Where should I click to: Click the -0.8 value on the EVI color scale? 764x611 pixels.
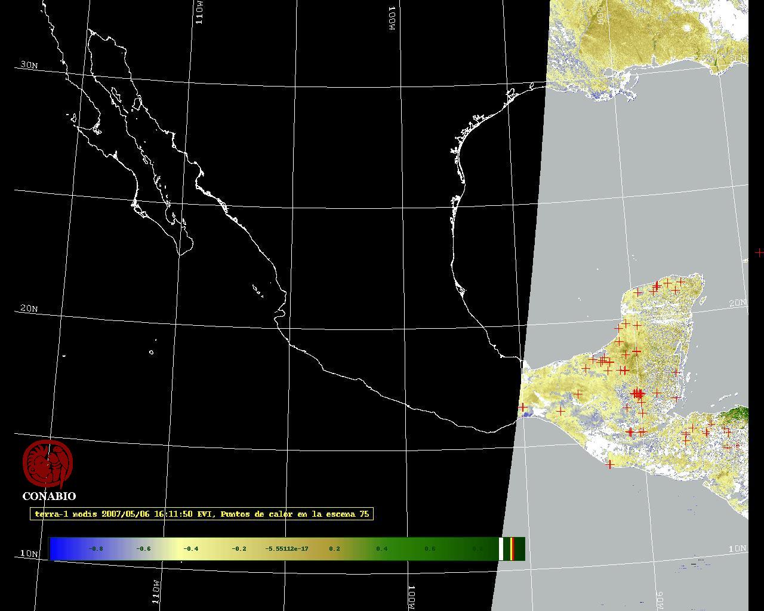click(95, 548)
